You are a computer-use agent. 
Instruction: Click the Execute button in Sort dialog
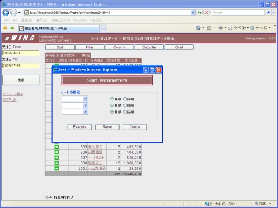click(x=80, y=127)
